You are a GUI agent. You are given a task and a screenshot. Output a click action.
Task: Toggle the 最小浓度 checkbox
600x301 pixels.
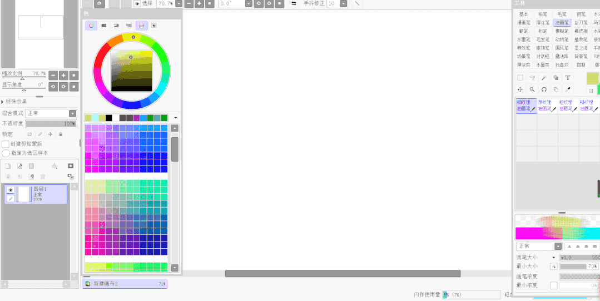[554, 285]
